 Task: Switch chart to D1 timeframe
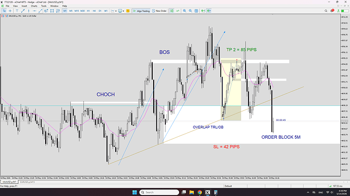(x=100, y=11)
